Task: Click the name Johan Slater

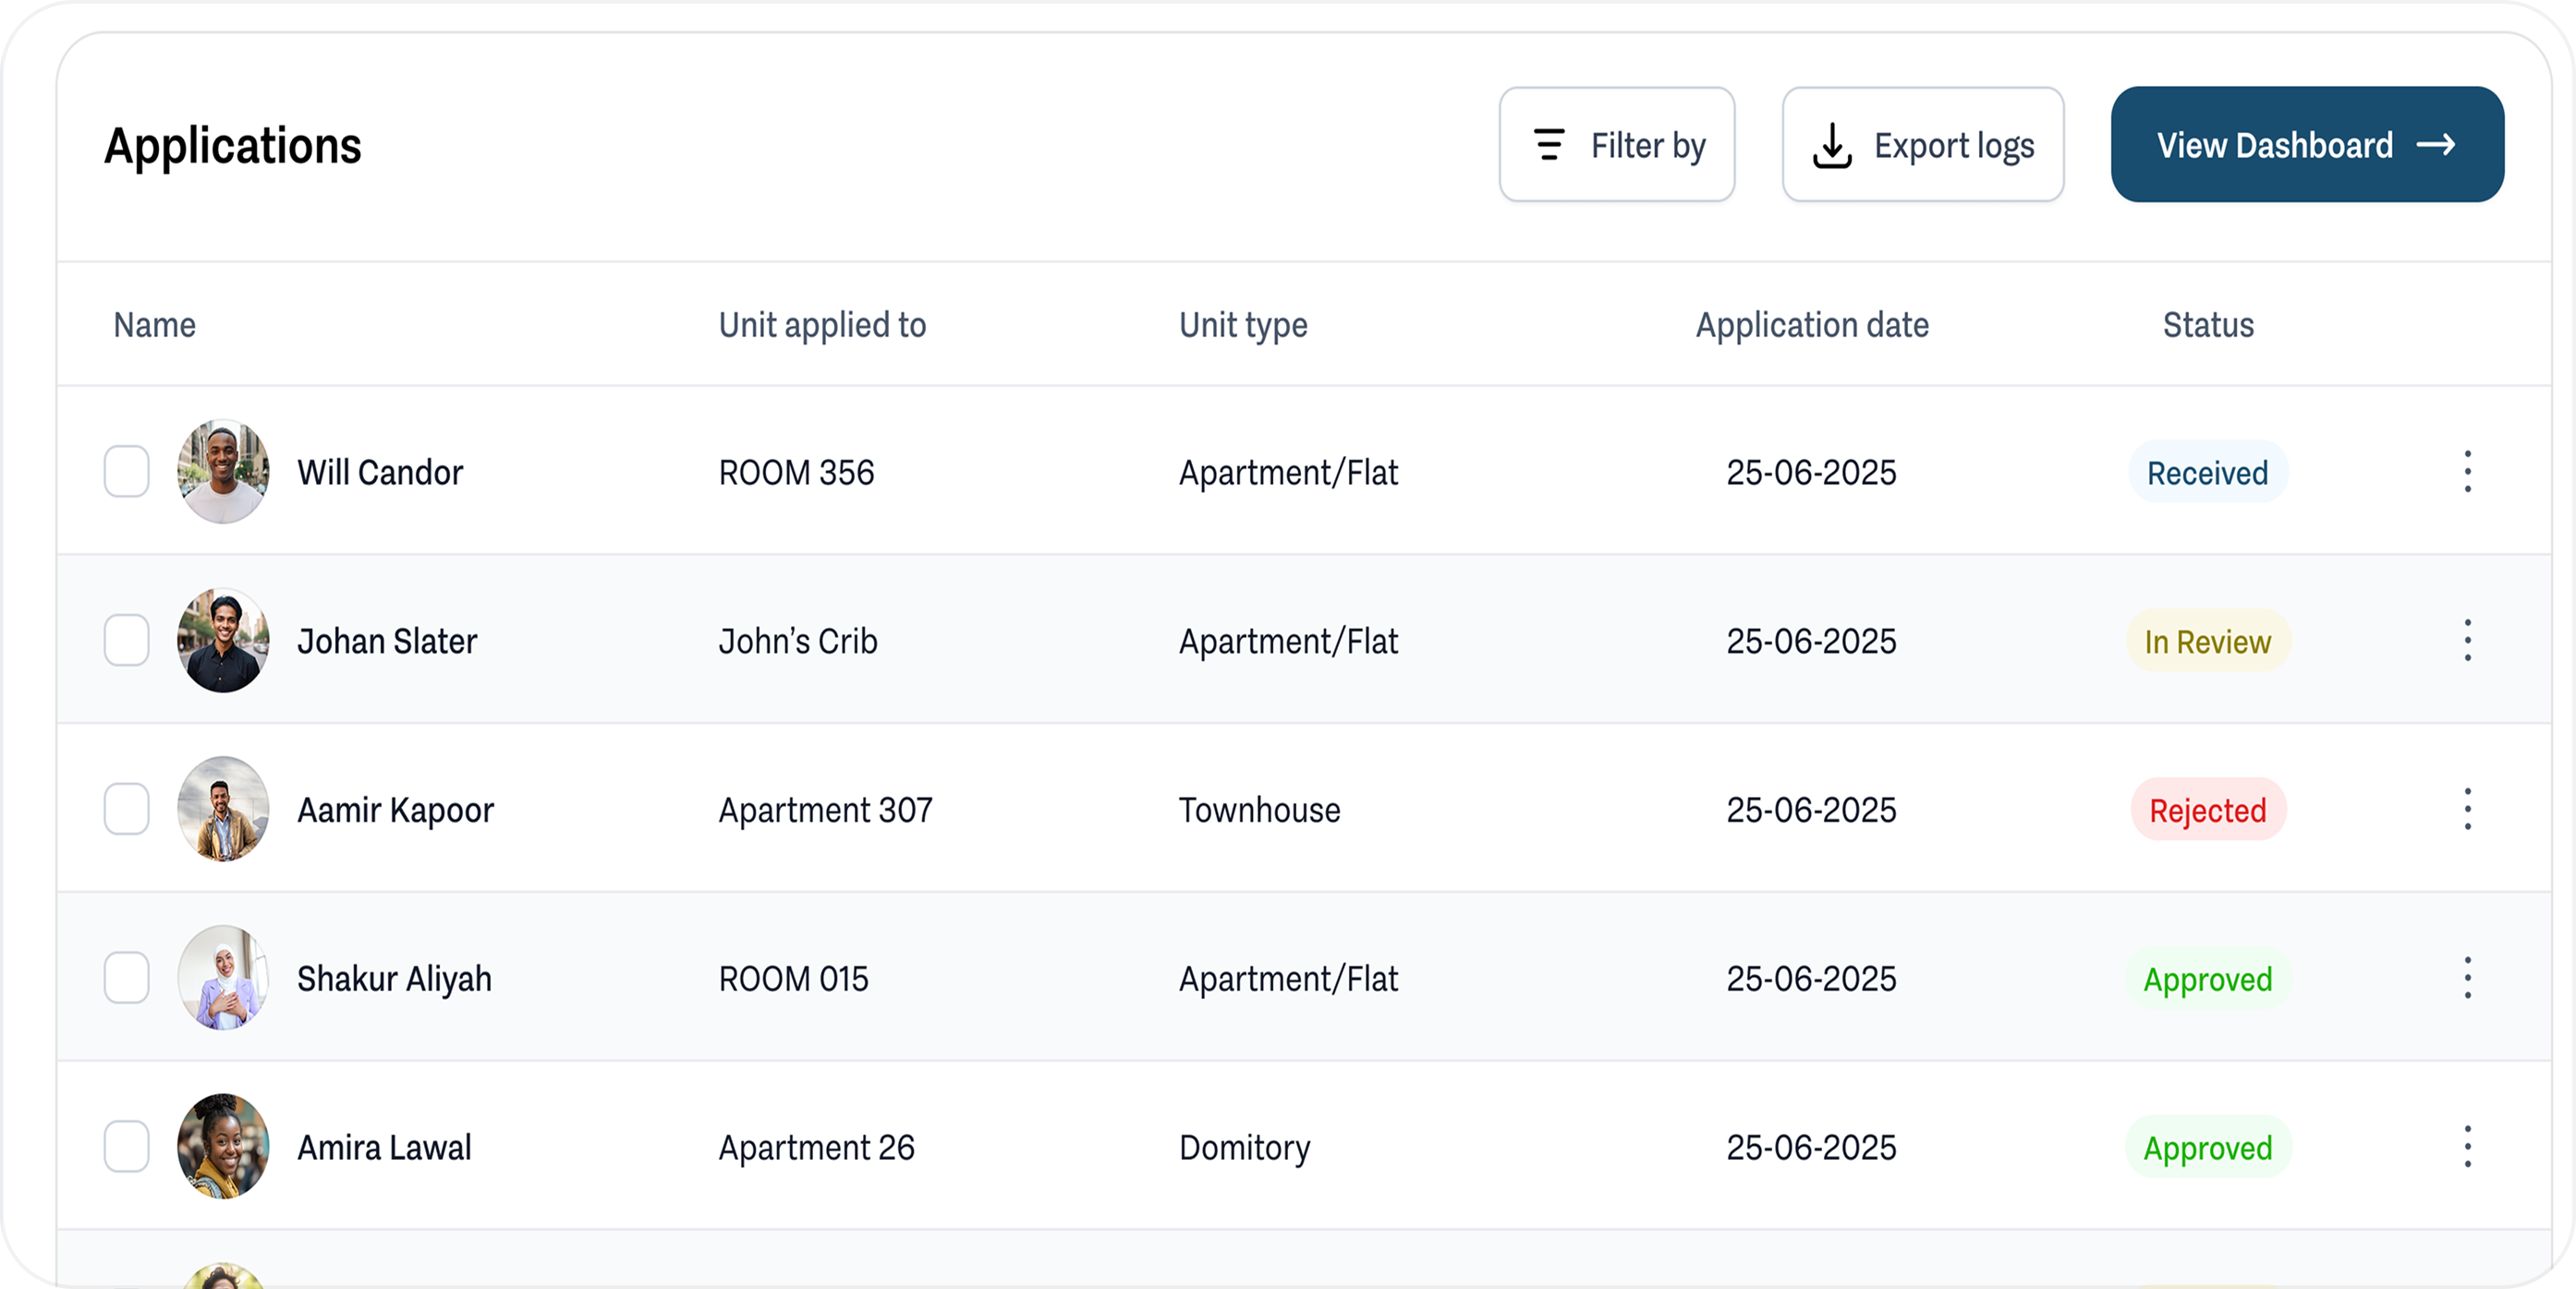Action: point(387,642)
